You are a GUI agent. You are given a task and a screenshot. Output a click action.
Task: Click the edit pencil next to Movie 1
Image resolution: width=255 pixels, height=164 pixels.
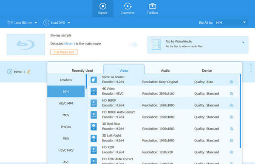coord(28,72)
